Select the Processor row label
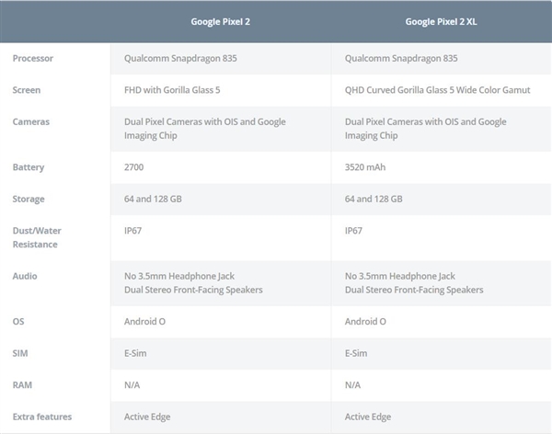Viewport: 552px width, 434px height. coord(33,59)
